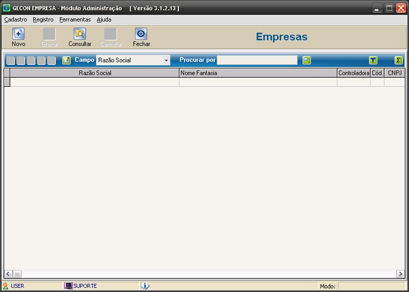Sort by Razão Social column header
This screenshot has width=409, height=292.
[x=95, y=73]
